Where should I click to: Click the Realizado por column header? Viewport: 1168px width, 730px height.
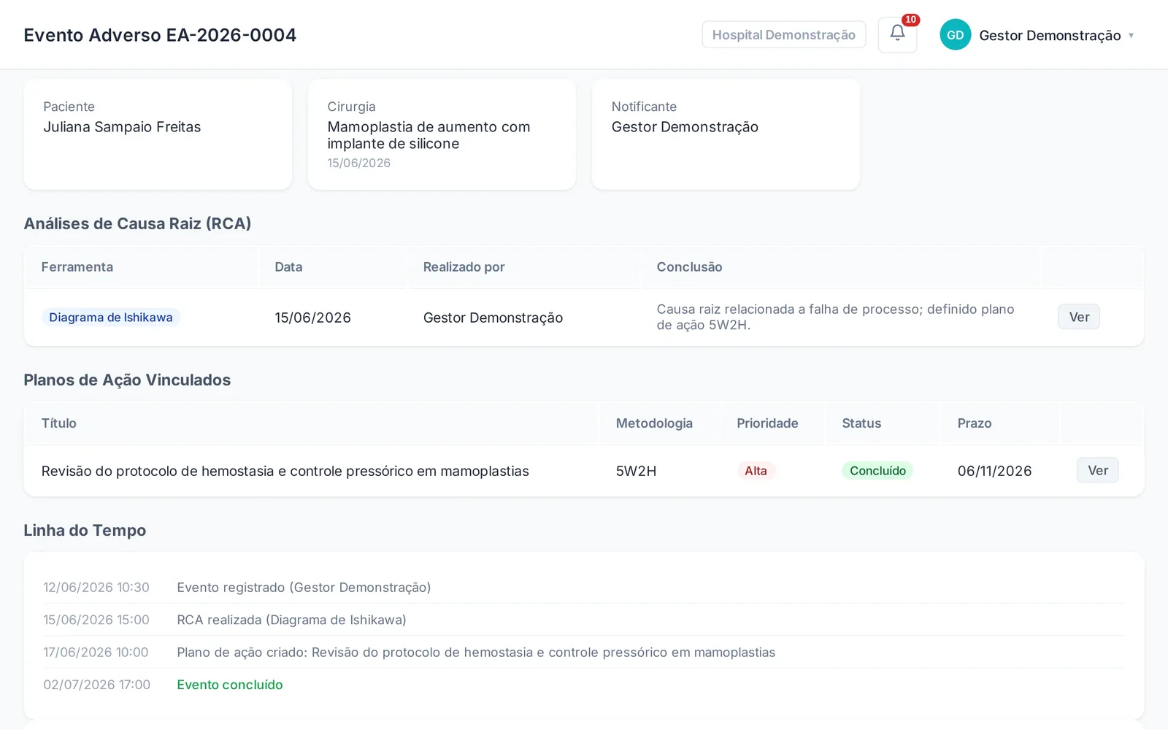pyautogui.click(x=464, y=267)
